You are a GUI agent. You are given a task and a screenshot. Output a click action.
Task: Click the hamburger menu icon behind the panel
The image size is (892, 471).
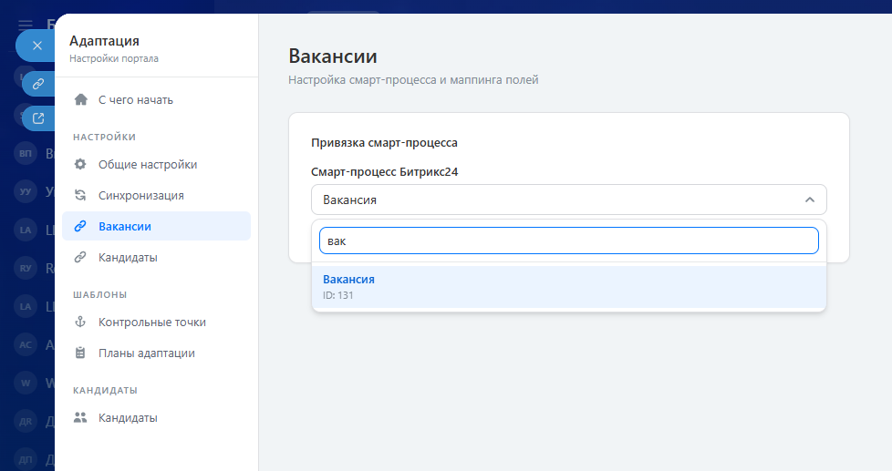[x=25, y=25]
